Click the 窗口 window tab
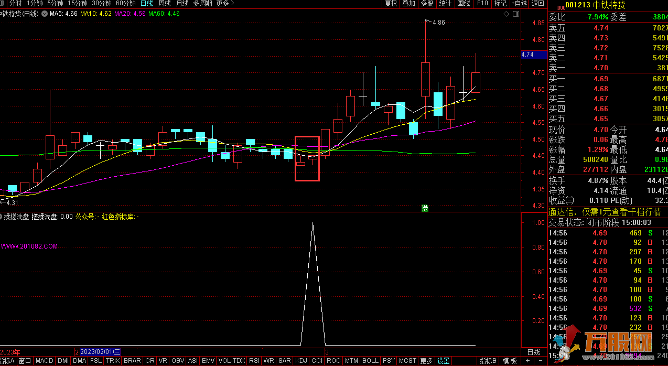This screenshot has width=668, height=366. click(x=25, y=361)
